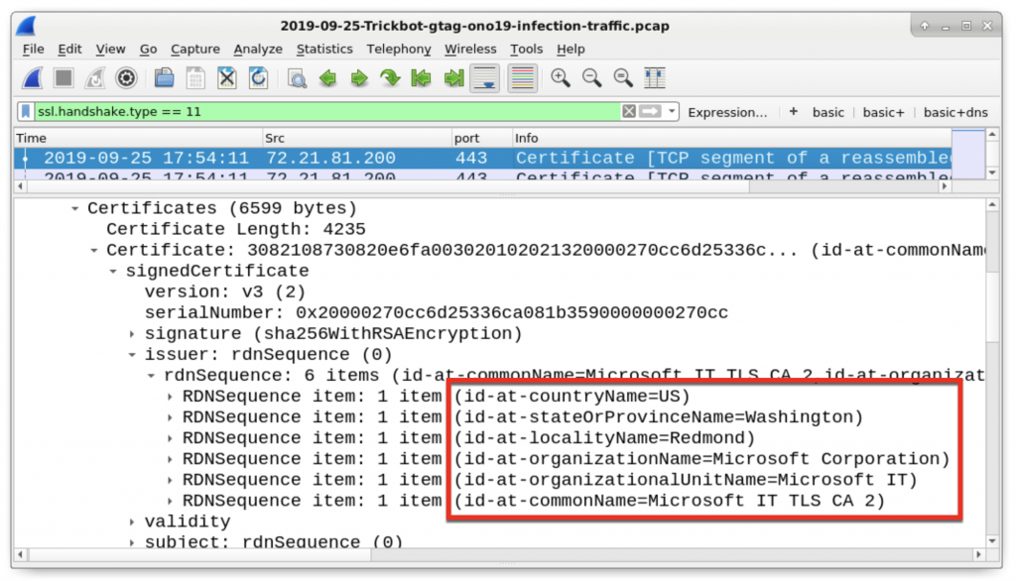
Task: Sort by the port column header
Action: [481, 138]
